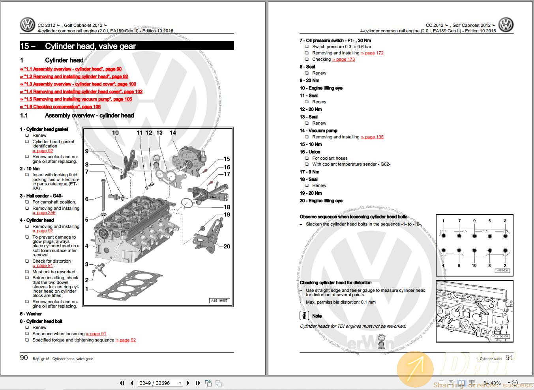The width and height of the screenshot is (534, 390).
Task: Follow page 92 link under gasket identification
Action: point(43,151)
